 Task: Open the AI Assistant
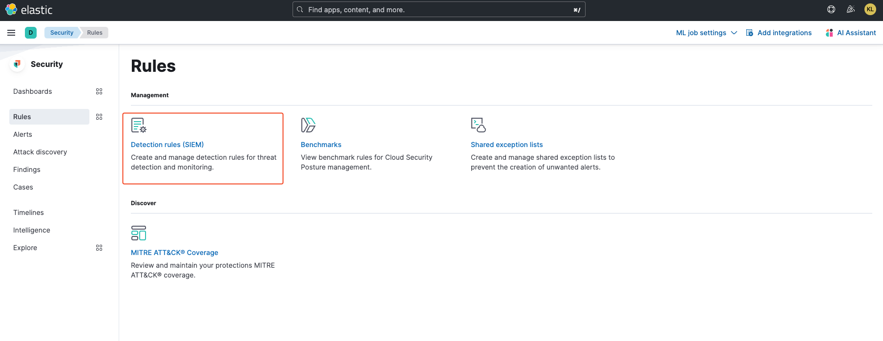[x=851, y=33]
